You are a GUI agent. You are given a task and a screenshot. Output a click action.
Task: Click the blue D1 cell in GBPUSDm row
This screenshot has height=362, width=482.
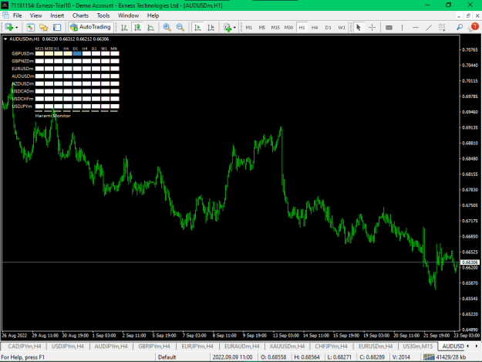(77, 53)
